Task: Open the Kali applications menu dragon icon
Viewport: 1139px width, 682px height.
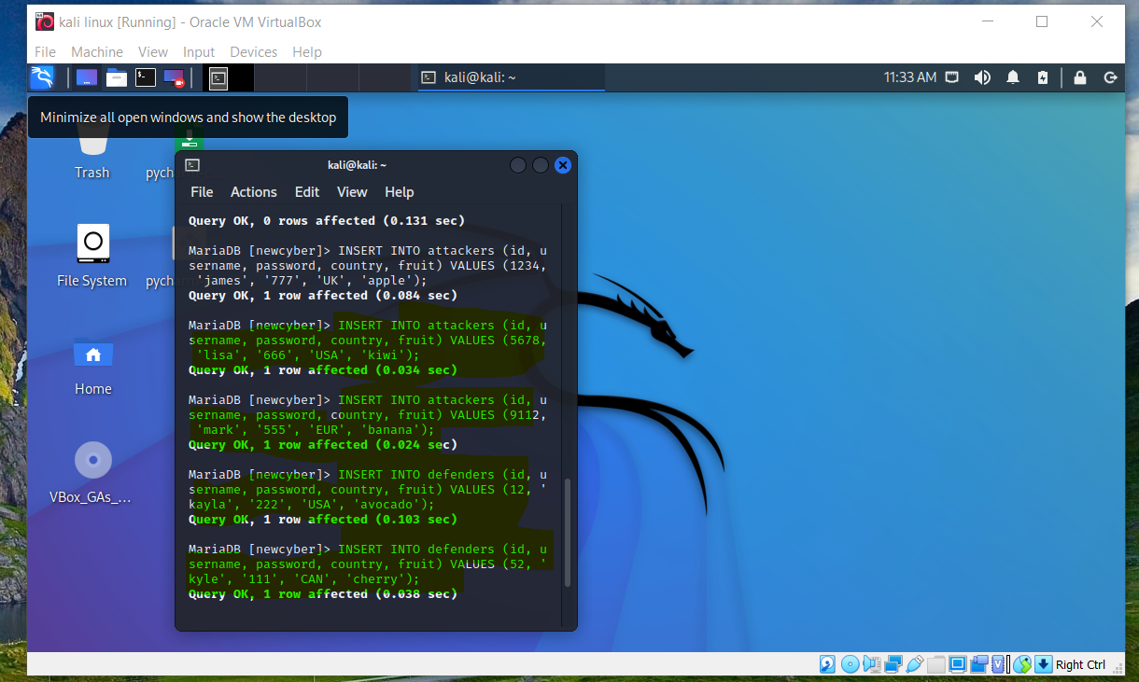Action: pos(42,77)
